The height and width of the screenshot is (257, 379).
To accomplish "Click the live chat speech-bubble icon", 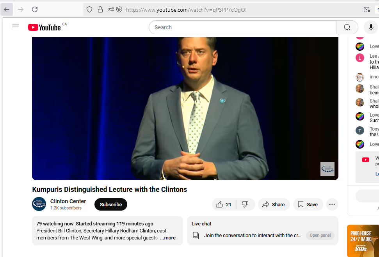I will 196,235.
